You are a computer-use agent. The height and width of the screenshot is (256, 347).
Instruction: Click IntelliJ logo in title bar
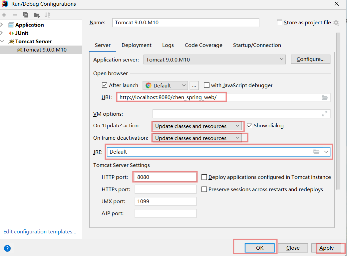click(5, 4)
